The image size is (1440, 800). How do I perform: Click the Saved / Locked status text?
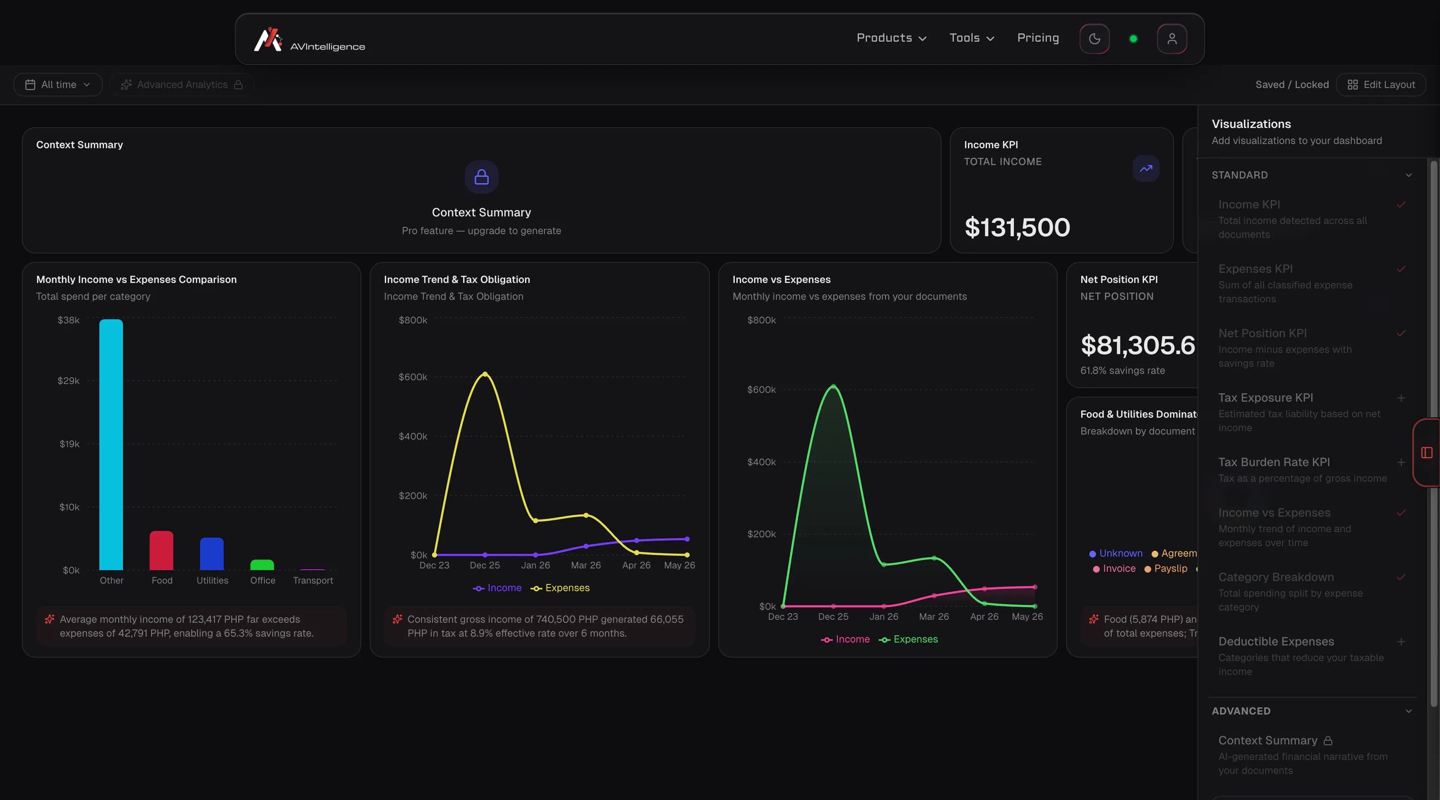point(1292,84)
